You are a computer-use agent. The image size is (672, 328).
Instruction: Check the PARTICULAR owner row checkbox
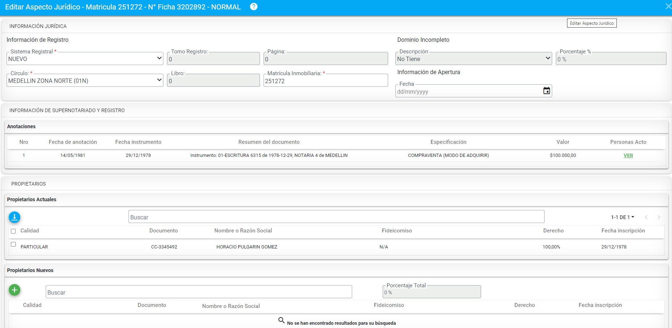coord(13,244)
